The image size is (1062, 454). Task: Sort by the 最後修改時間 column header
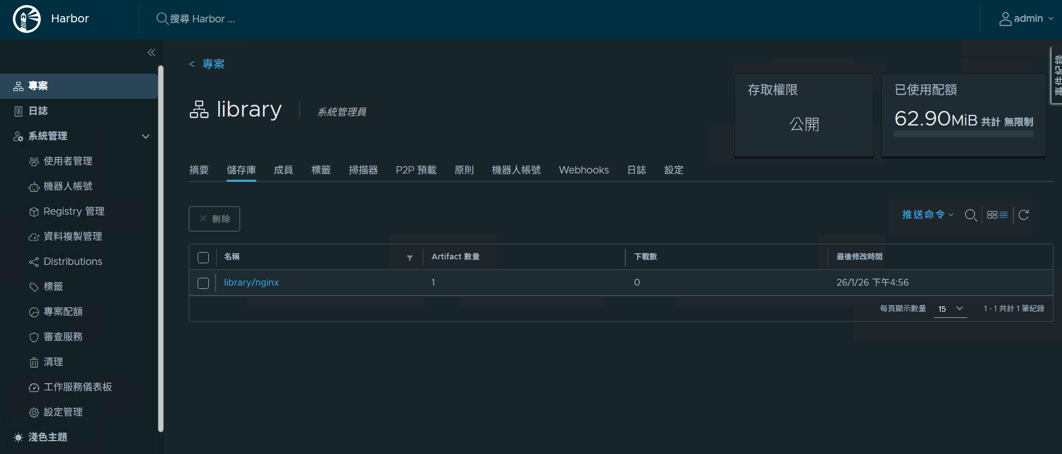859,257
